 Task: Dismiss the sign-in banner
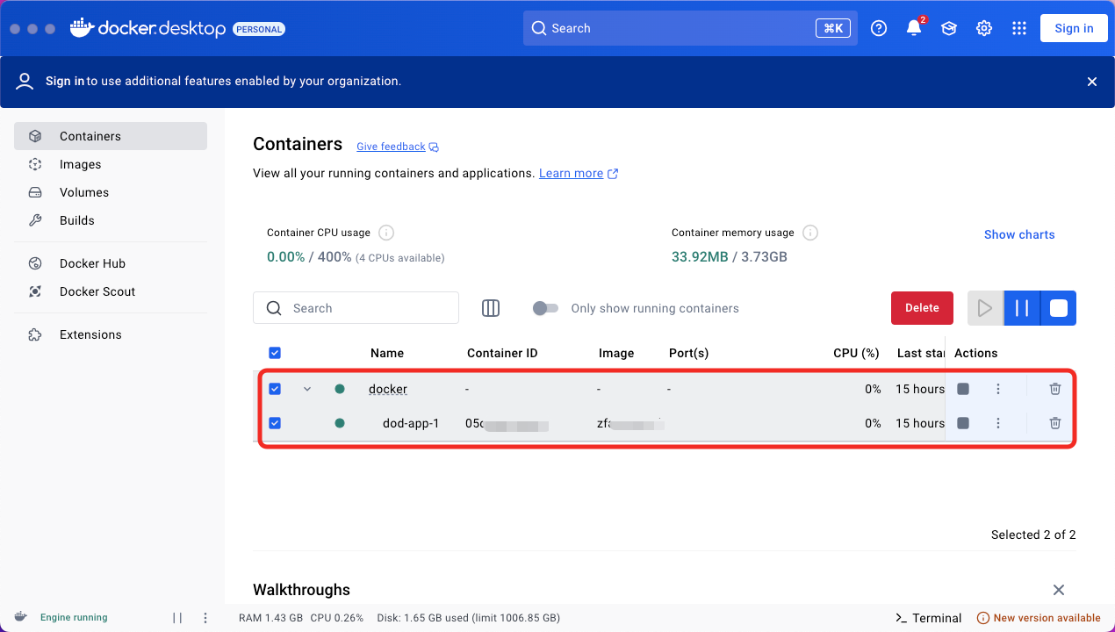click(1092, 82)
